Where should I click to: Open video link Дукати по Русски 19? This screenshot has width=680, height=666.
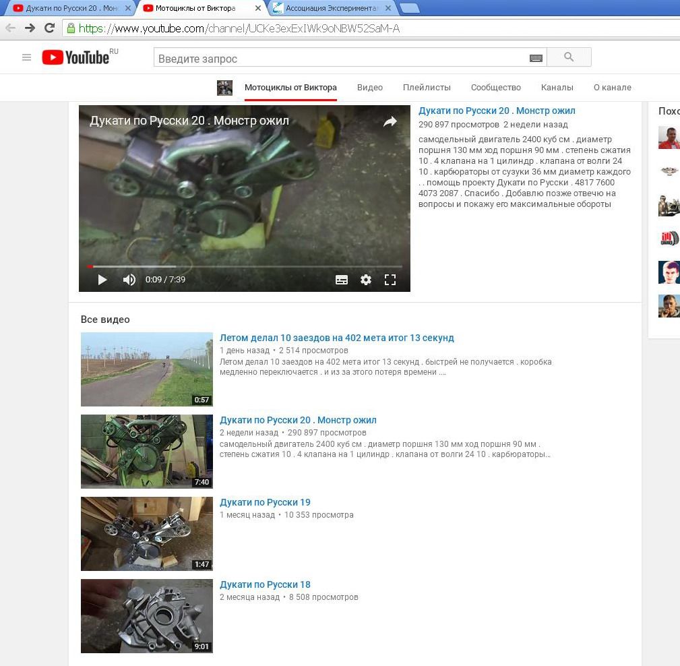265,502
